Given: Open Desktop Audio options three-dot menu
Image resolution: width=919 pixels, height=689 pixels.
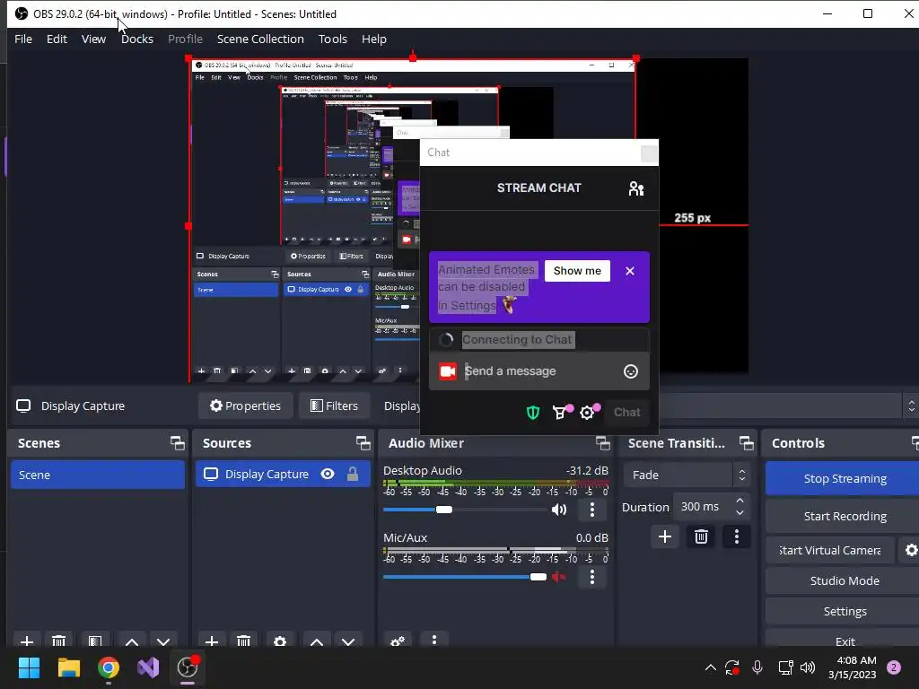Looking at the screenshot, I should click(592, 510).
